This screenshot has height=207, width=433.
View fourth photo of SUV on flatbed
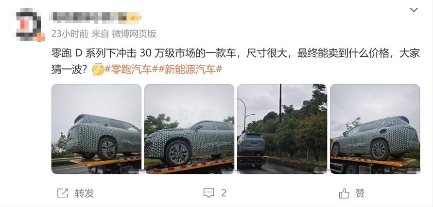pyautogui.click(x=375, y=129)
